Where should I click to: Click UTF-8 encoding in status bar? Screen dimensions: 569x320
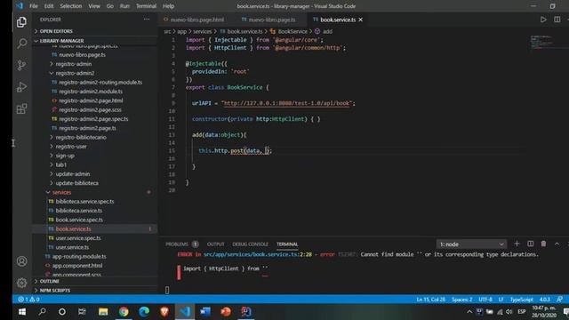click(x=485, y=300)
